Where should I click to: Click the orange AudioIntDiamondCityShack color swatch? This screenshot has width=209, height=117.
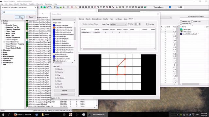click(x=54, y=28)
